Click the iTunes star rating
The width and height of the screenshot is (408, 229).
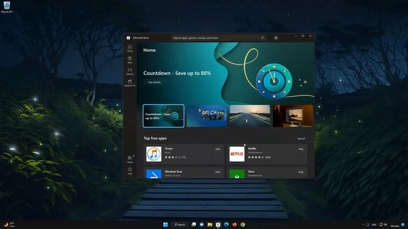point(173,157)
